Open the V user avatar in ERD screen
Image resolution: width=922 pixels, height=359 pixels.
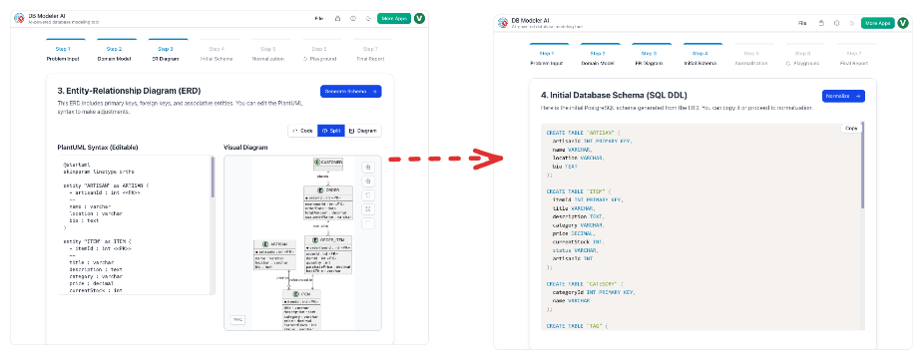tap(419, 19)
